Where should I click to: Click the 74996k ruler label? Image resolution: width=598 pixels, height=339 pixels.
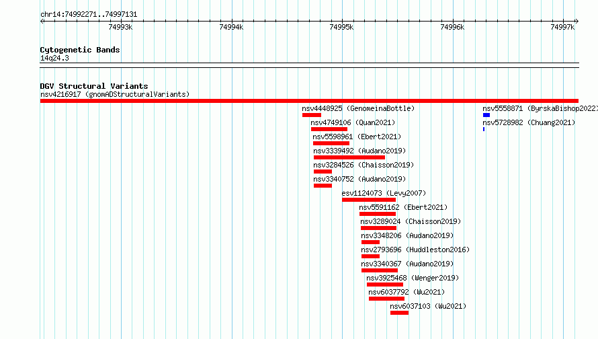(x=452, y=27)
